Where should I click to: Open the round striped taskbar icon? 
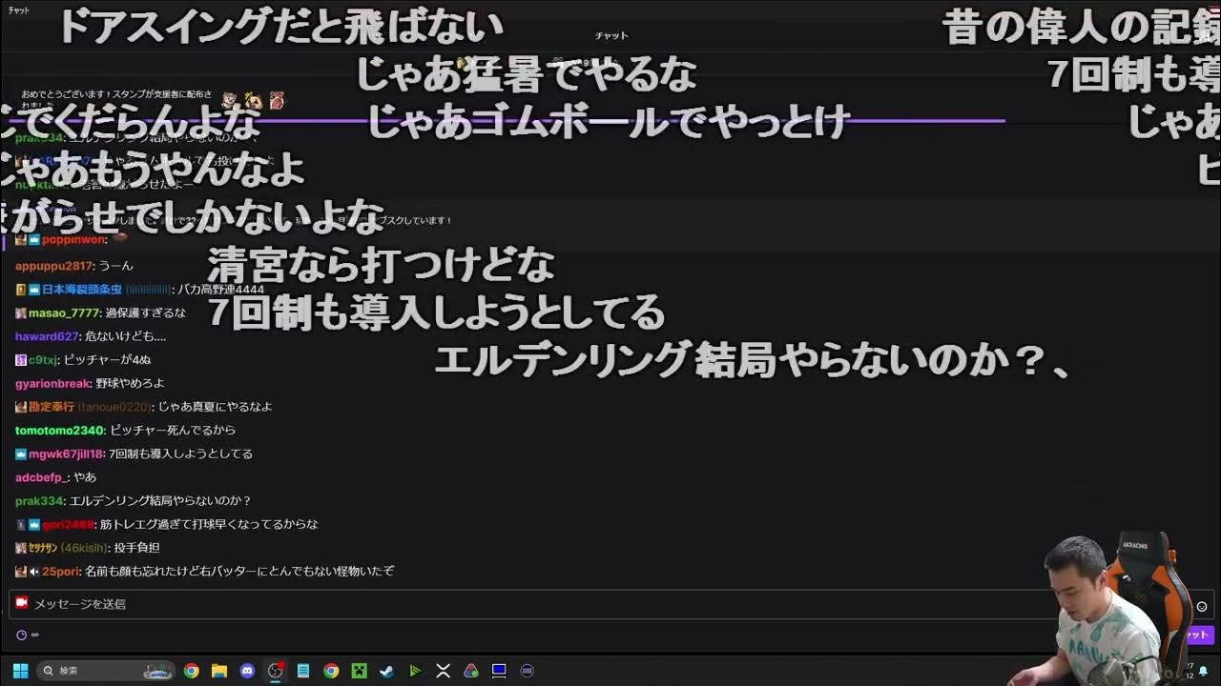click(x=527, y=671)
